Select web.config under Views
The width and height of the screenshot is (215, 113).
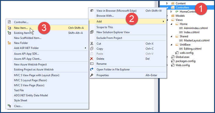(x=186, y=53)
